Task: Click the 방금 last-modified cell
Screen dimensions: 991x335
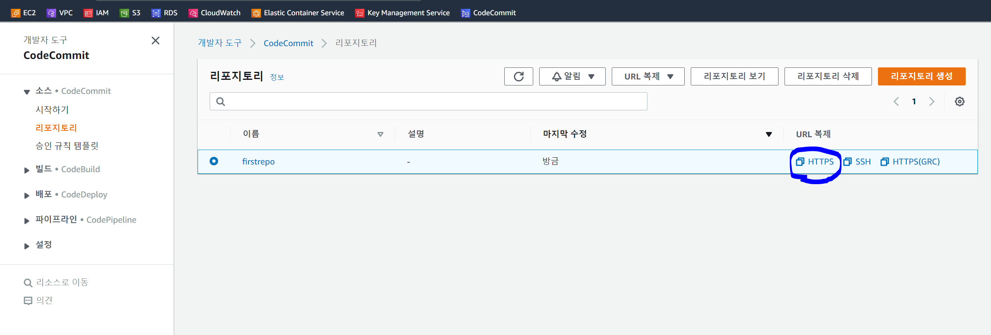Action: (x=550, y=161)
